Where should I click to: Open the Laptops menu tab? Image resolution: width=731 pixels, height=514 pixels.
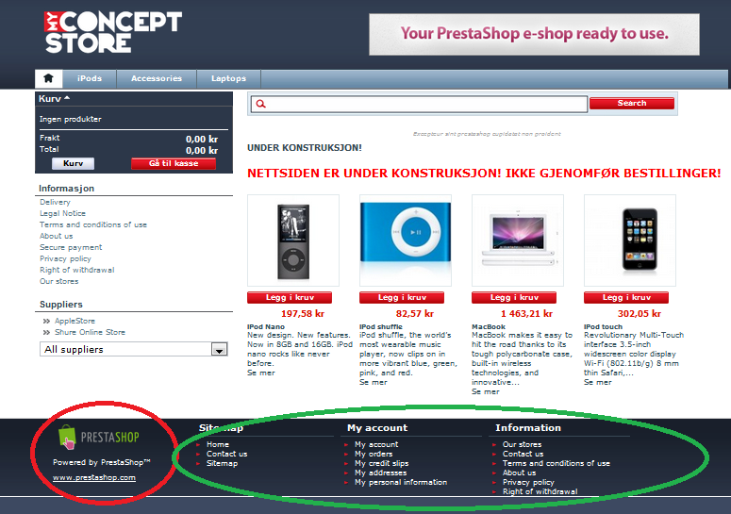228,78
